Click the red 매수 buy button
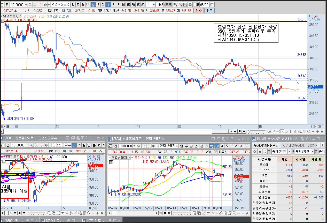The image size is (327, 223). [x=199, y=11]
